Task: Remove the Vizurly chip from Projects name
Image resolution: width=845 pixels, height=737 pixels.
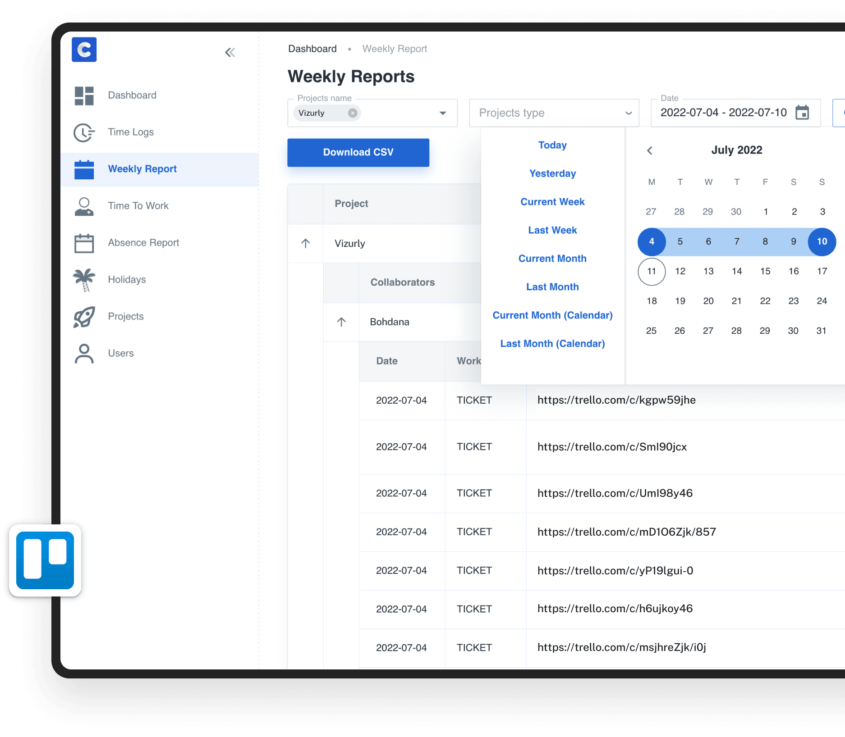Action: click(x=353, y=113)
